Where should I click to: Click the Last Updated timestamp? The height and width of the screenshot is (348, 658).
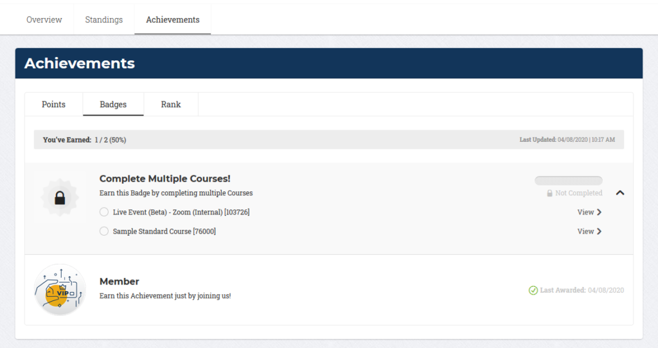coord(567,139)
